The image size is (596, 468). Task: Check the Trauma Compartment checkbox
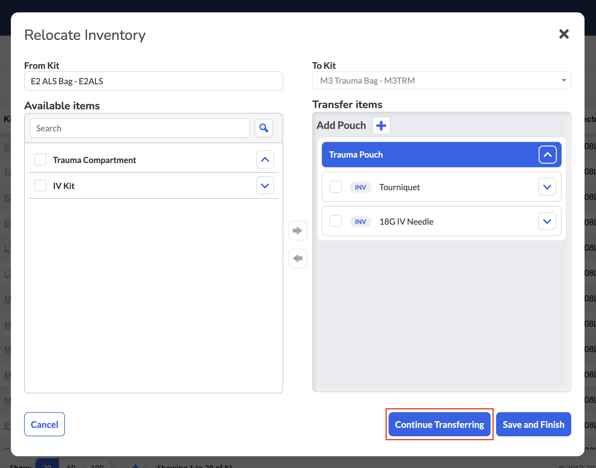[40, 159]
